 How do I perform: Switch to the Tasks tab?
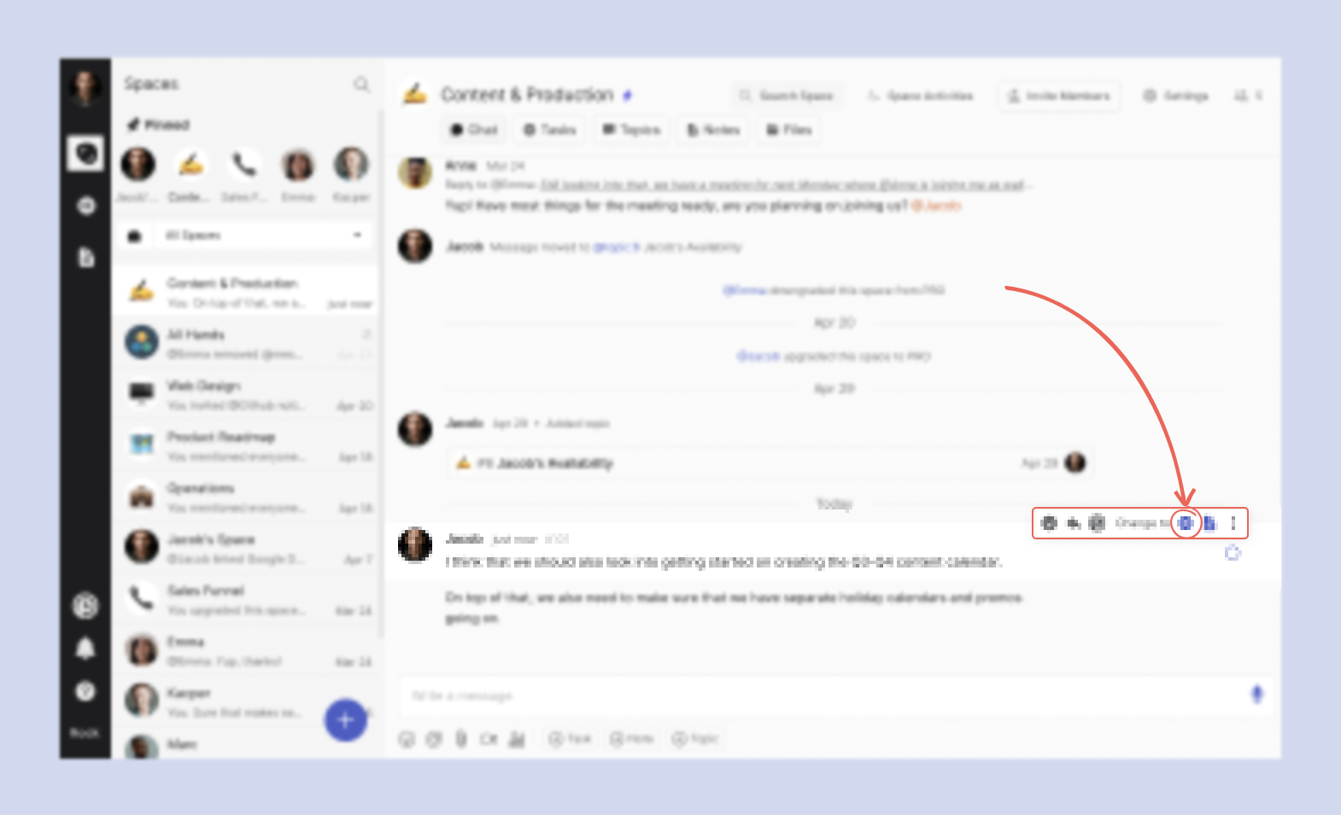coord(550,130)
